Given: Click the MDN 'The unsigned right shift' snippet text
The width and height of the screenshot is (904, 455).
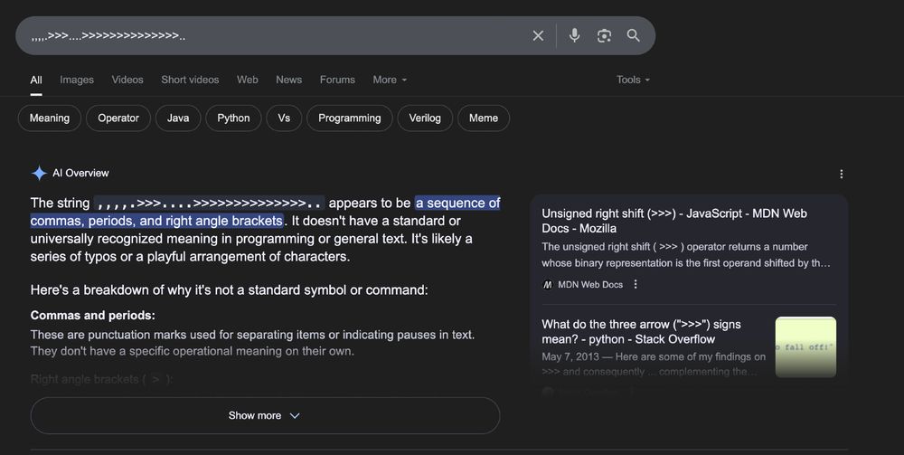Looking at the screenshot, I should click(686, 255).
